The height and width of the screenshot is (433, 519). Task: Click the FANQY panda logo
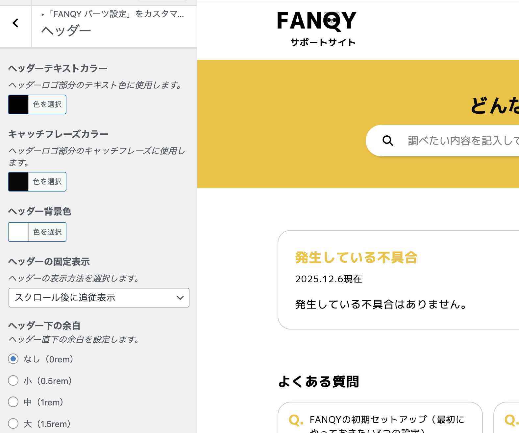pos(316,21)
